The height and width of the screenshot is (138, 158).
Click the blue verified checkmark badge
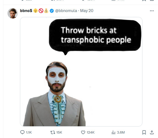click(52, 11)
